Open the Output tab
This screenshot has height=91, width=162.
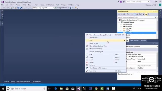13,81
